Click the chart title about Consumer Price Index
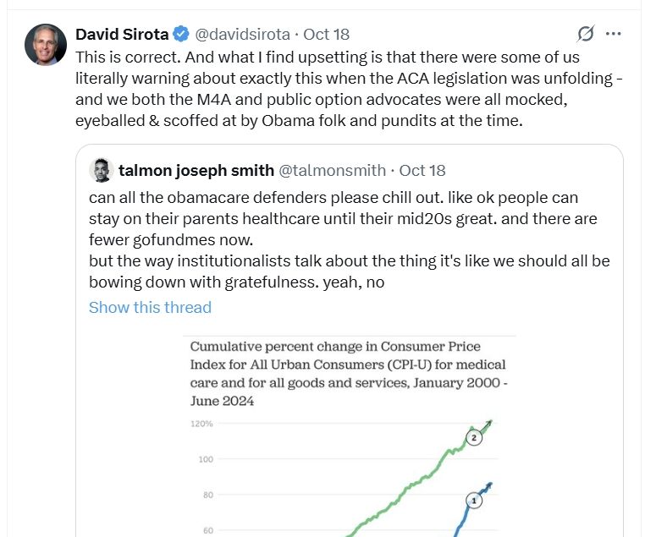 pyautogui.click(x=347, y=374)
